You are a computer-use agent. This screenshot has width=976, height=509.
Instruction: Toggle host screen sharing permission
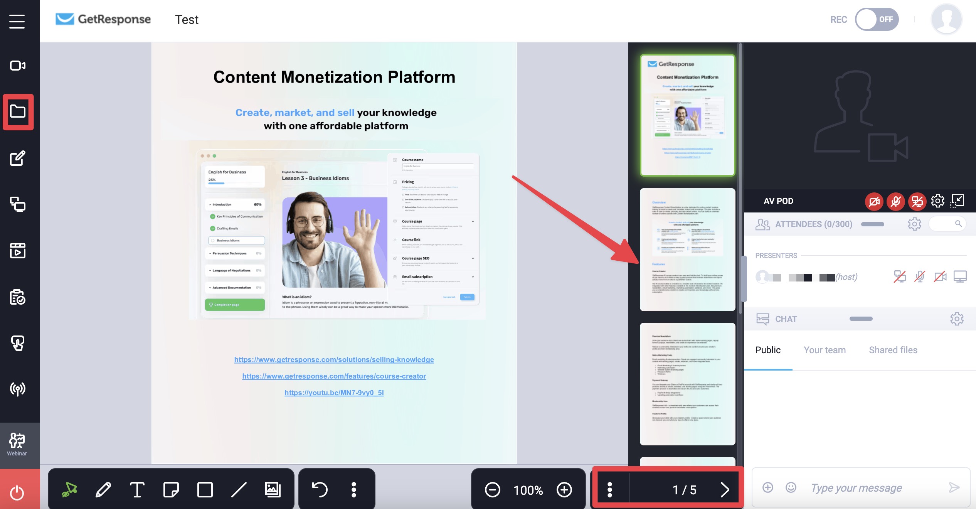(x=960, y=276)
